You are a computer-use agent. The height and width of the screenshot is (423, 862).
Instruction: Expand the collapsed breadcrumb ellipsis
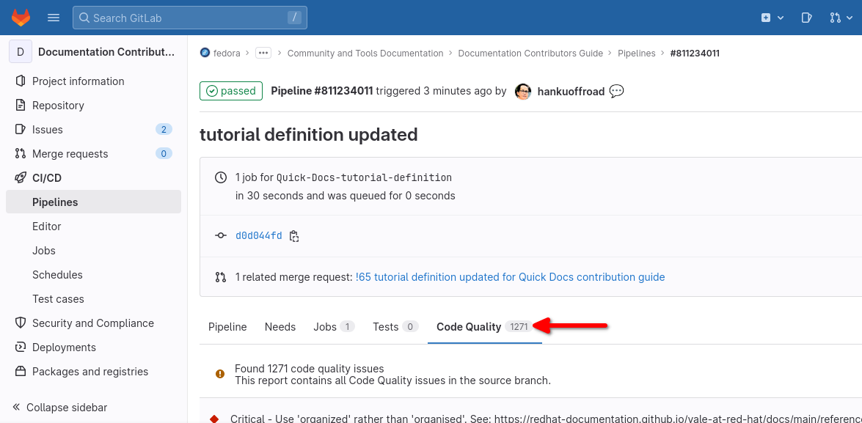[x=263, y=54]
